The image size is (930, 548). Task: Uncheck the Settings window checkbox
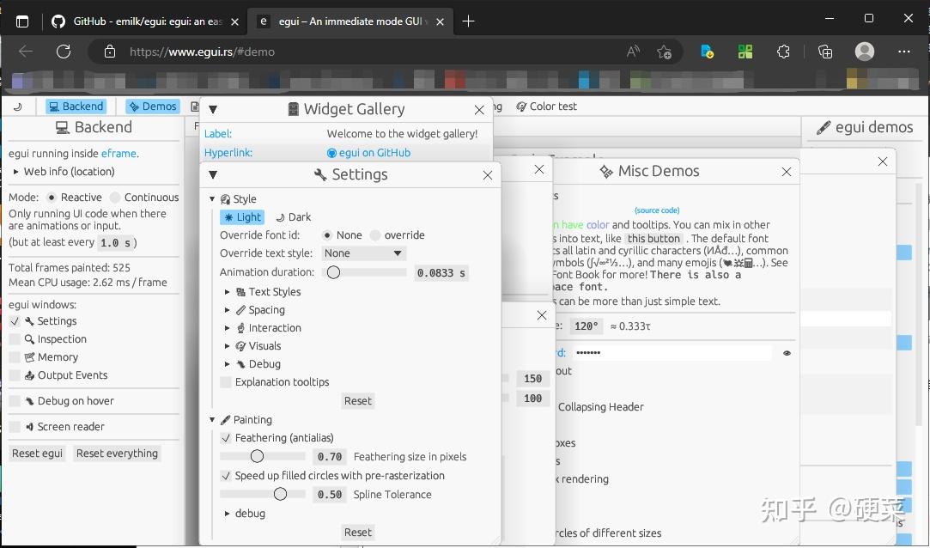pos(15,321)
